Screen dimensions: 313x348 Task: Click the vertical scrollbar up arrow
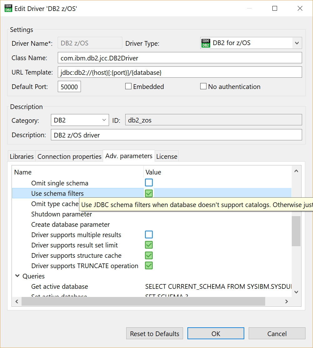tap(296, 171)
